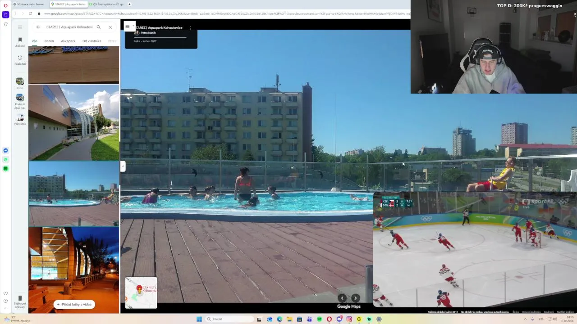This screenshot has width=577, height=324.
Task: Click the Petra Nabih contributor name
Action: click(x=148, y=33)
